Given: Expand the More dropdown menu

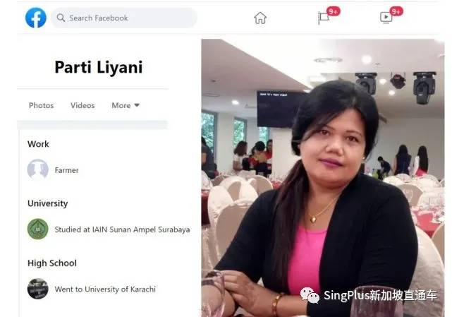Looking at the screenshot, I should click(126, 105).
